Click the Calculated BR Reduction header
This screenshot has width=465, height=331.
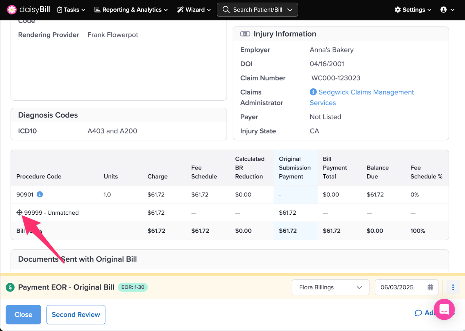click(250, 168)
